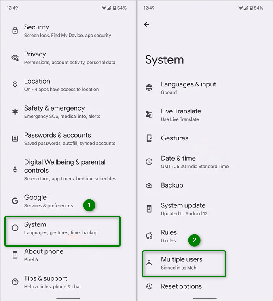
Task: Tap the Safety & emergency asterisk icon
Action: tap(15, 111)
